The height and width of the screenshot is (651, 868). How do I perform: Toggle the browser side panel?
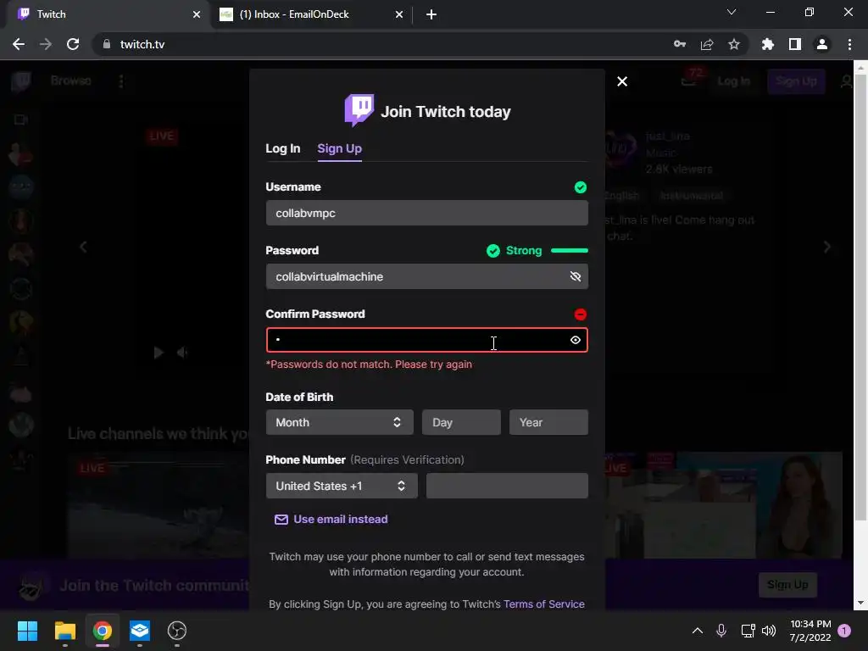click(x=795, y=44)
